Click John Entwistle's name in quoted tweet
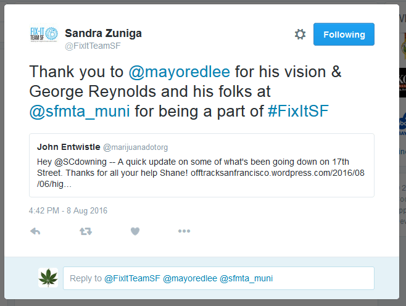This screenshot has height=306, width=406. point(68,147)
